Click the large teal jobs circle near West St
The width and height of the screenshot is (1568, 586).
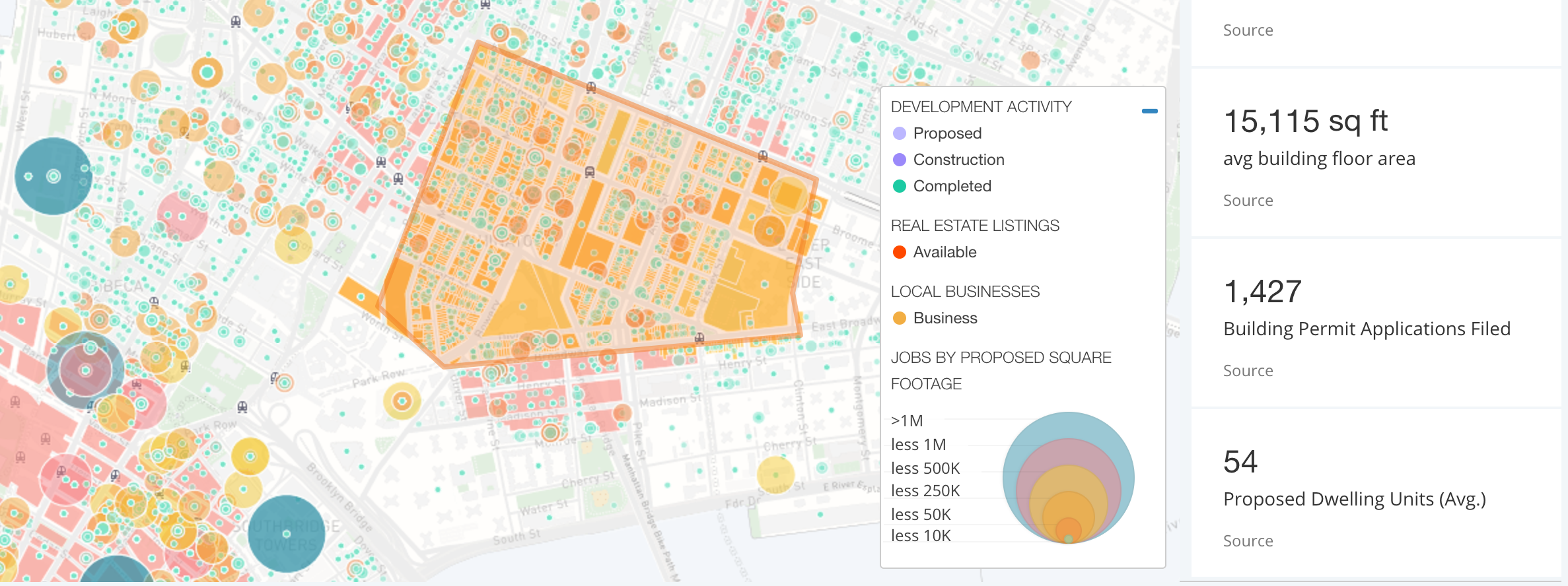pyautogui.click(x=53, y=176)
